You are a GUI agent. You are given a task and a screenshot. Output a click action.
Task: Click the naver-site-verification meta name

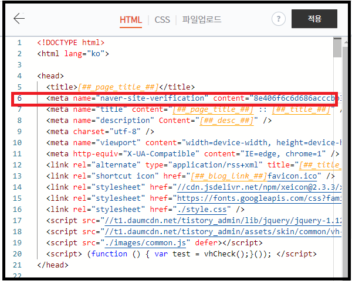point(152,98)
